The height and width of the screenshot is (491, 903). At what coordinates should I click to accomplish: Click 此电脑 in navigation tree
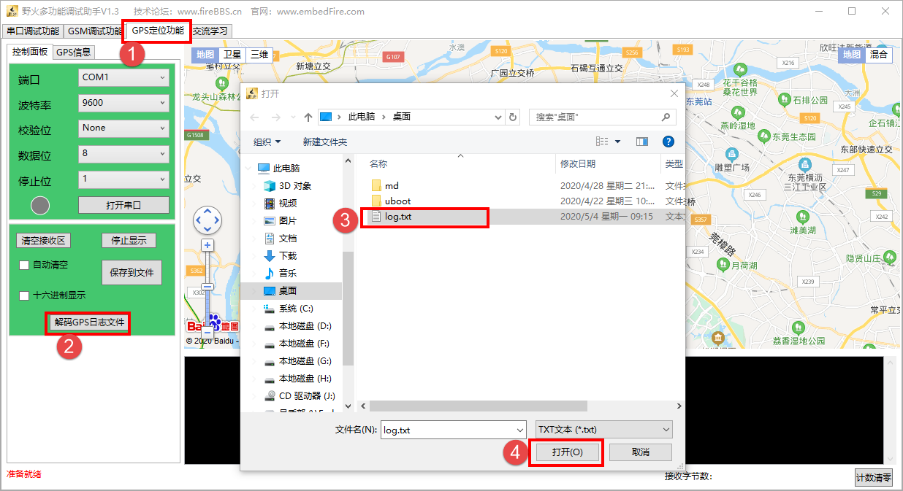coord(286,169)
